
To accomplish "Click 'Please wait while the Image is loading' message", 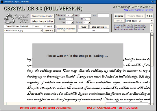I will (x=77, y=56).
